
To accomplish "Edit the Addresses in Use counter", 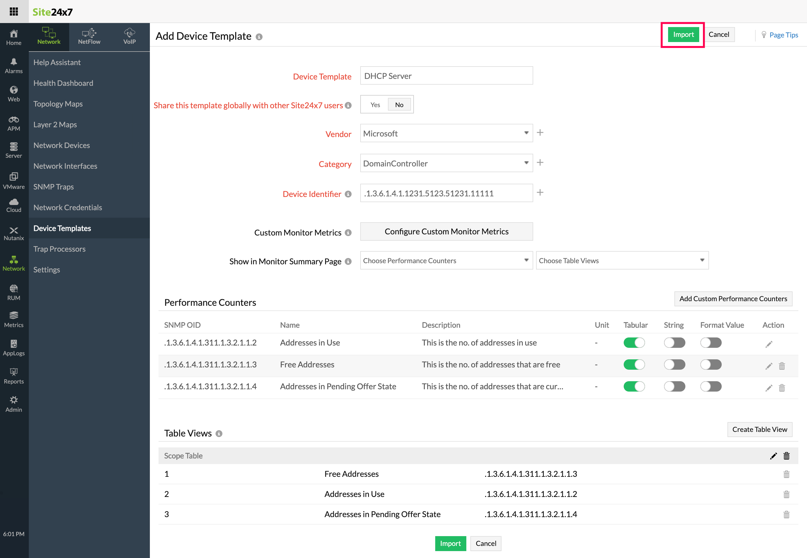I will coord(768,344).
